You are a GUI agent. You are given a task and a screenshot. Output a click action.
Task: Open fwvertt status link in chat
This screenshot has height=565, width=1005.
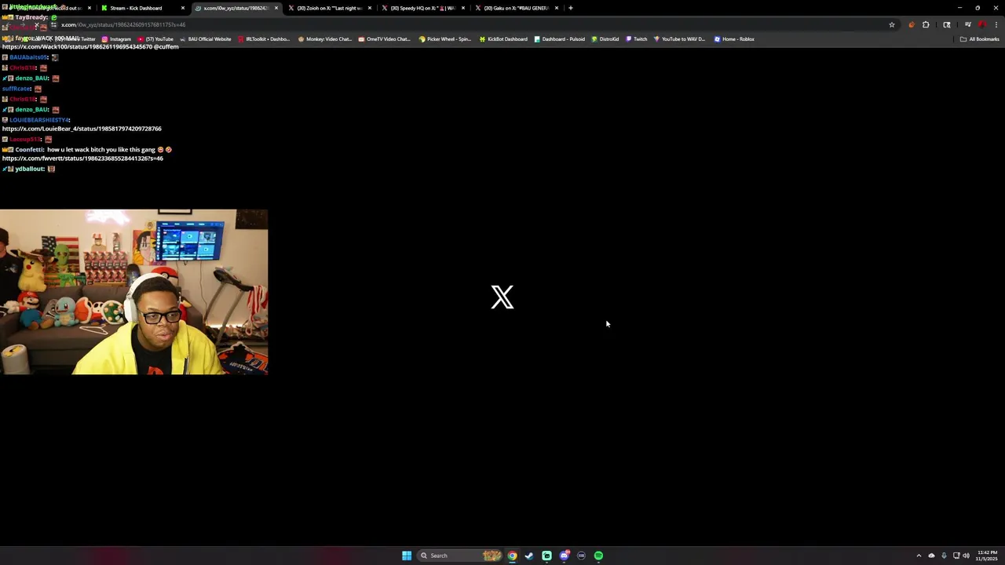[82, 159]
